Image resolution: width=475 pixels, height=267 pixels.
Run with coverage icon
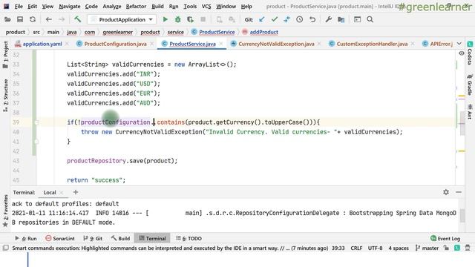pos(190,19)
